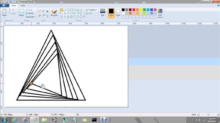Pick the black color swatch in palette
This screenshot has height=123, width=220.
[x=123, y=10]
